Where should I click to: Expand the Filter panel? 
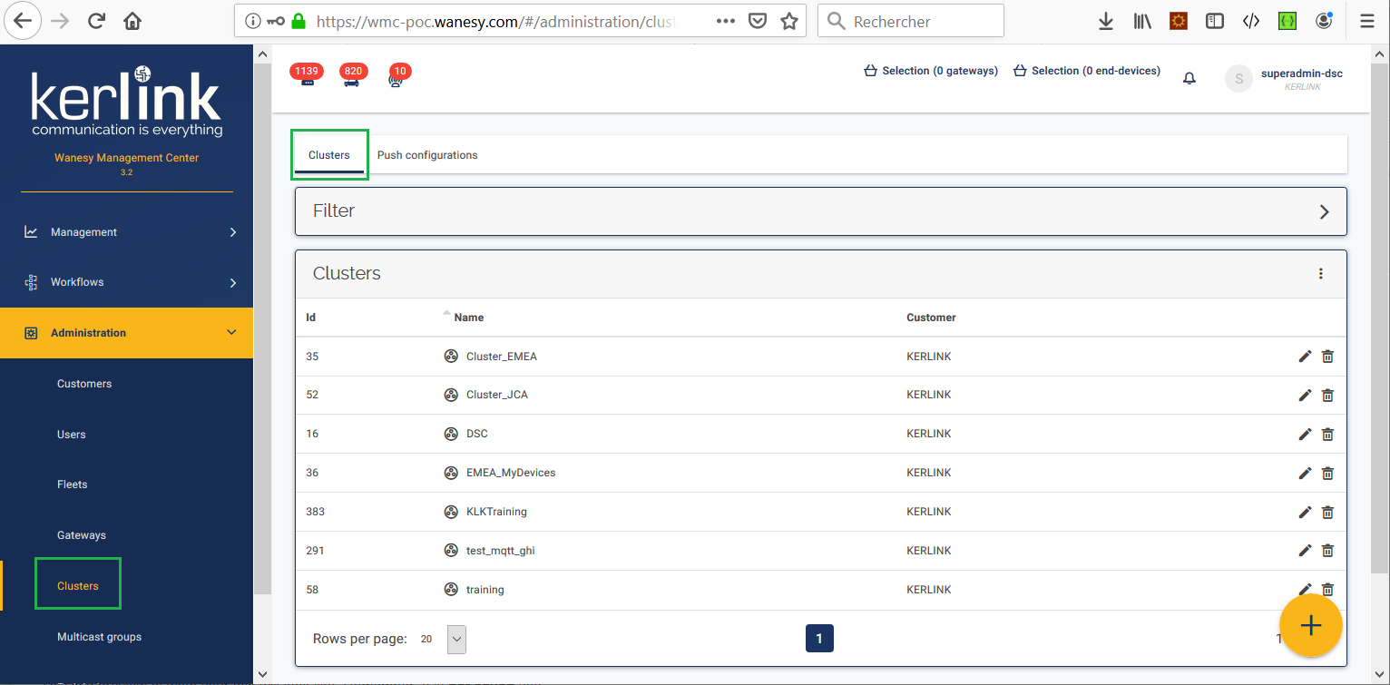tap(1324, 211)
